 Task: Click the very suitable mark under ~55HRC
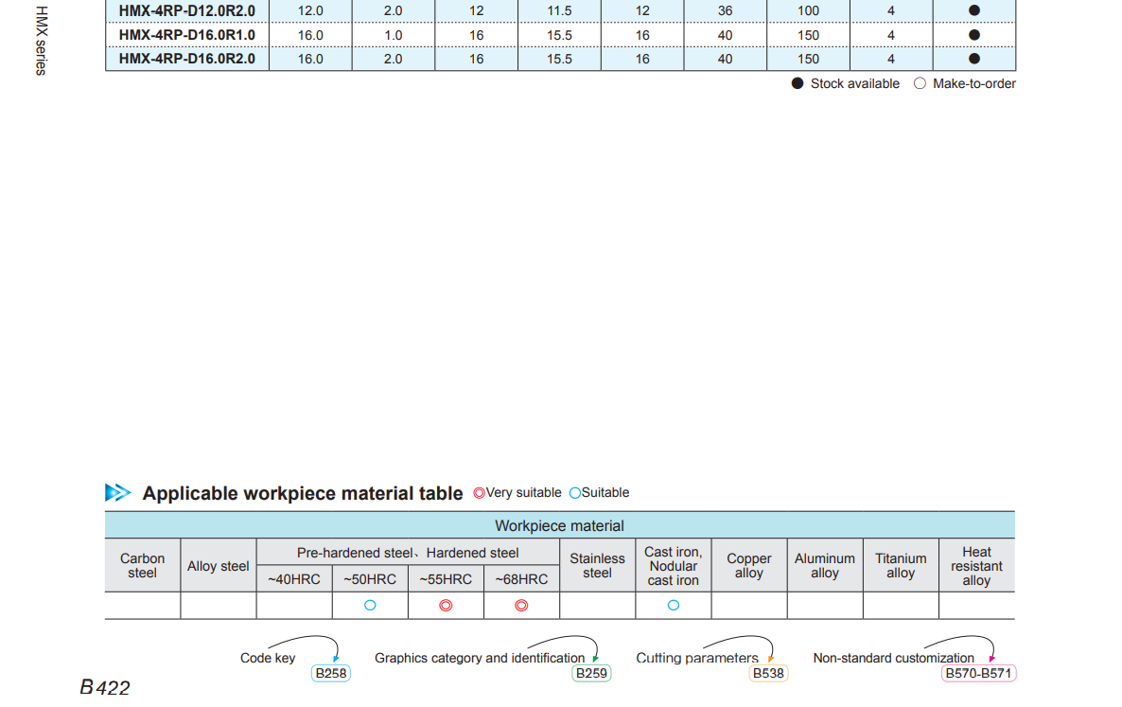click(x=446, y=606)
